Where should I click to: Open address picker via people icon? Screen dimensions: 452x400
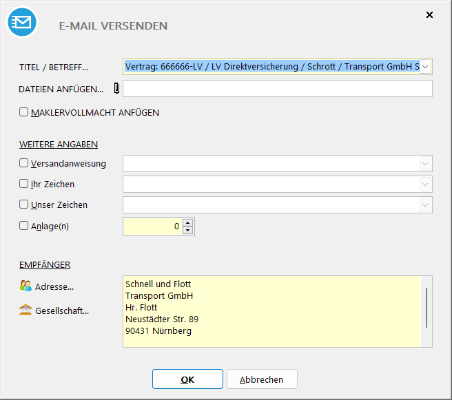tap(26, 286)
